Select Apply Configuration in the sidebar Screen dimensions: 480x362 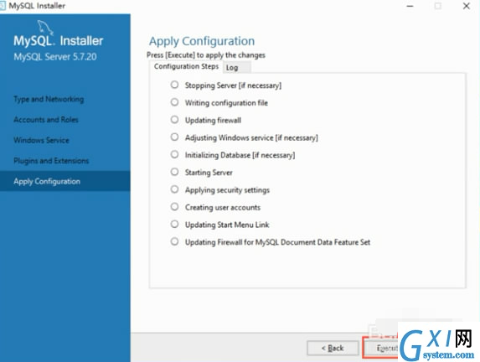tap(65, 181)
